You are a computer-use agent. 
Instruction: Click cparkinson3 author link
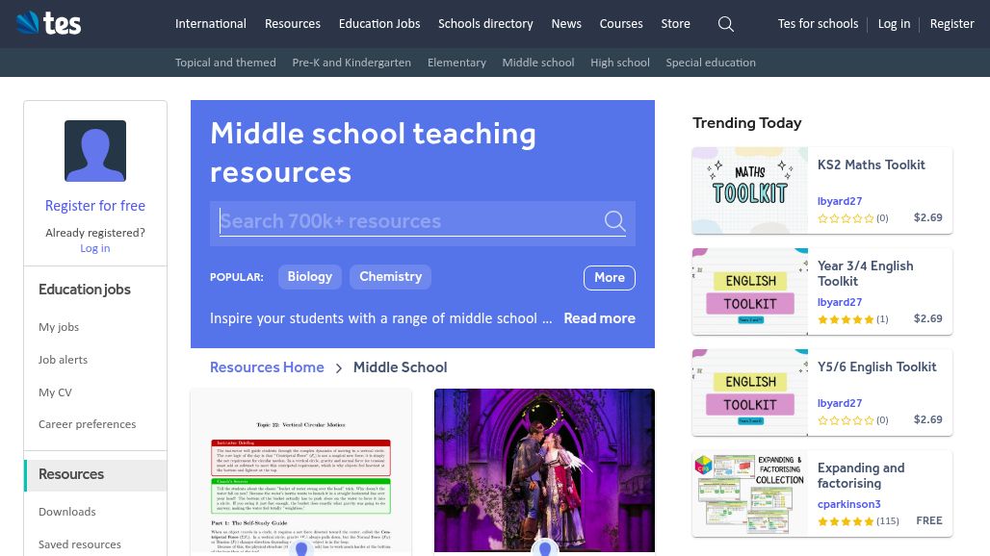849,504
